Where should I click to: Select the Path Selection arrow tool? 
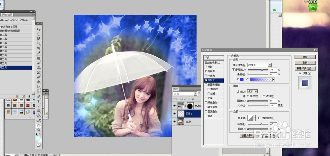[x=39, y=106]
